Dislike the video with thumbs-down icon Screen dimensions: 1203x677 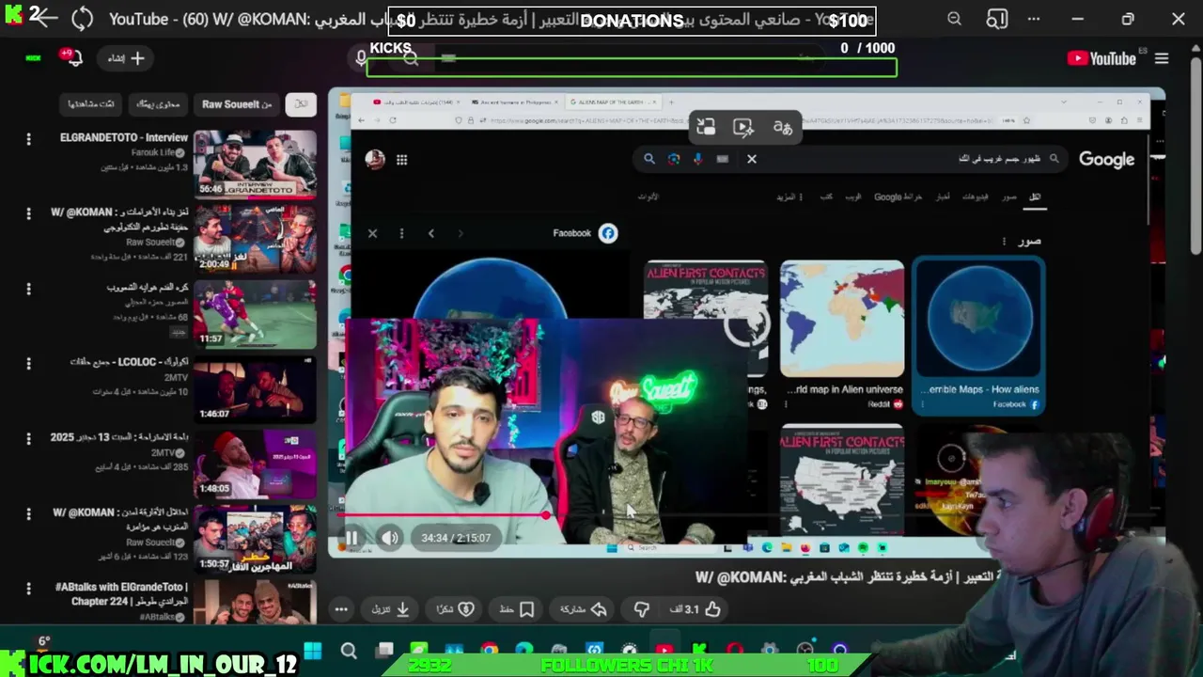coord(642,609)
